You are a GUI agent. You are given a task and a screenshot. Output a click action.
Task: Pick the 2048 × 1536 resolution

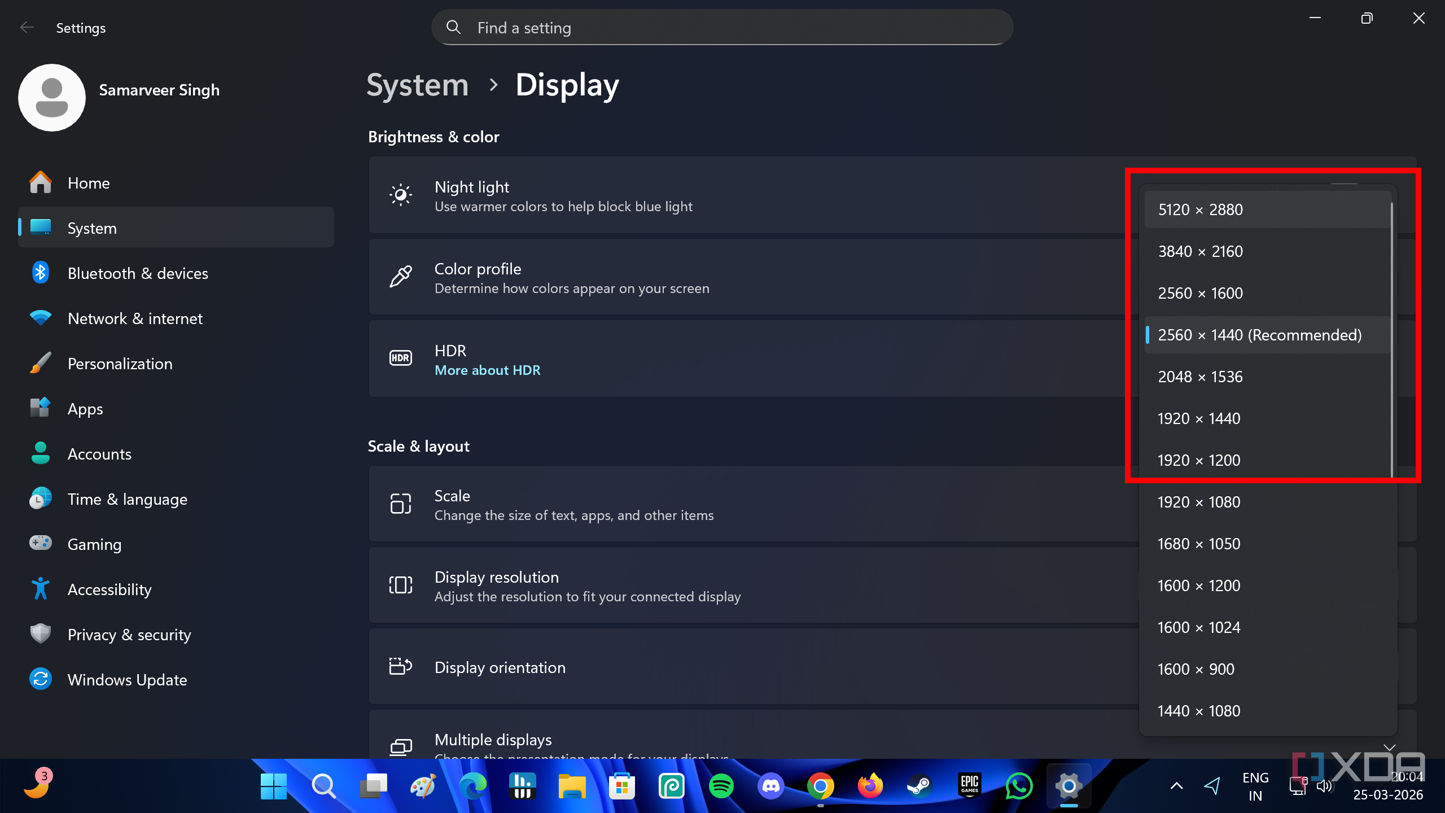pos(1268,377)
